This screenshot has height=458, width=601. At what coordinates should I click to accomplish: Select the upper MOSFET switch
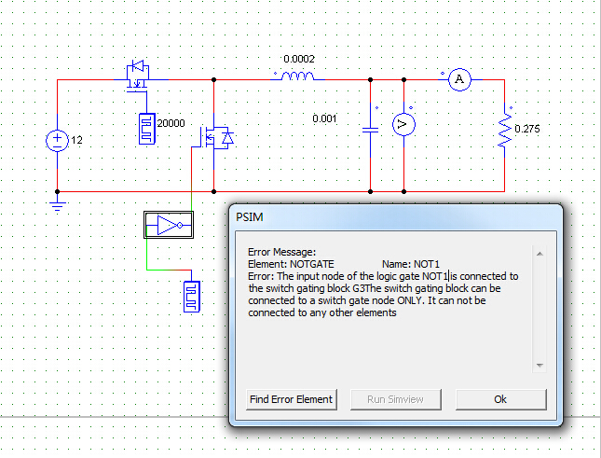(x=137, y=76)
